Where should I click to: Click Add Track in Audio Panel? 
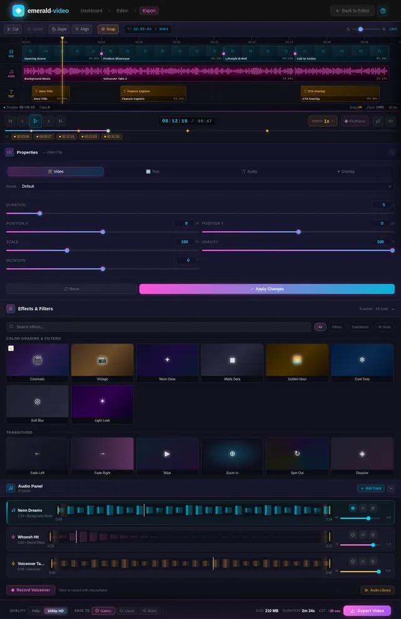(371, 488)
